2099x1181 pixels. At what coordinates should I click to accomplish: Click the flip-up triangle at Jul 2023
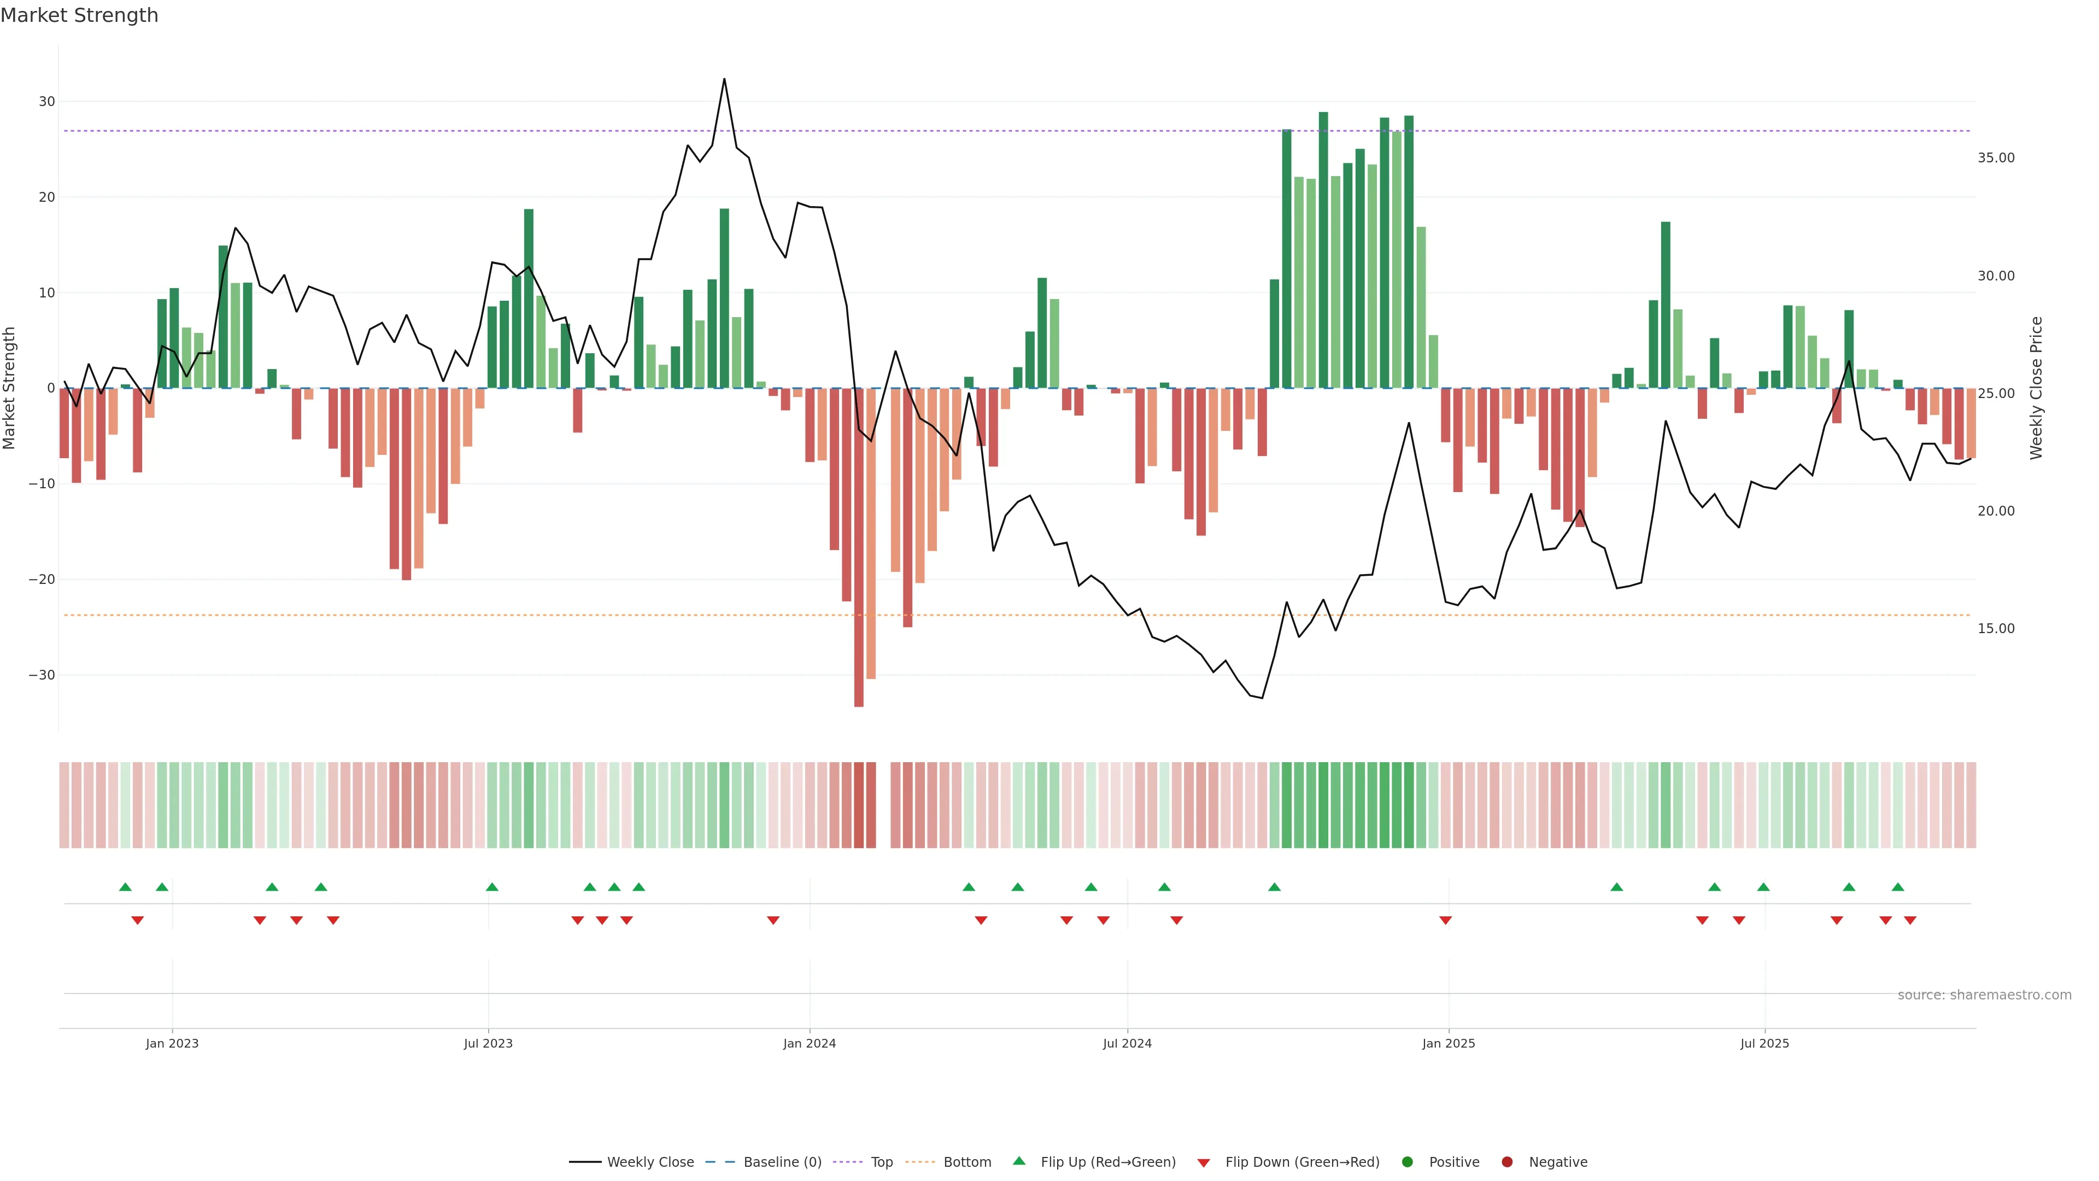pos(491,887)
